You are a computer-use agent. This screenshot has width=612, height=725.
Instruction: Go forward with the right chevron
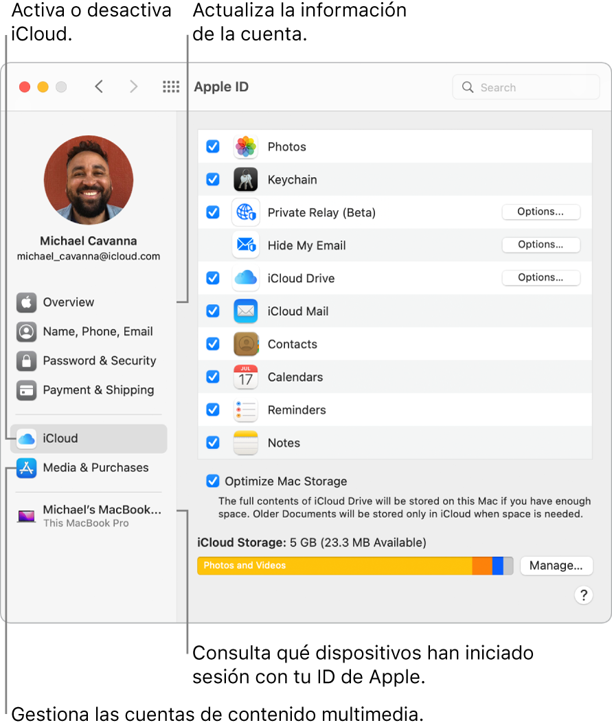click(x=133, y=87)
